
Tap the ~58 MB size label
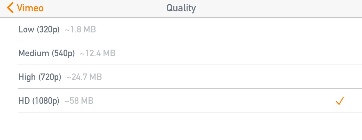tap(79, 101)
